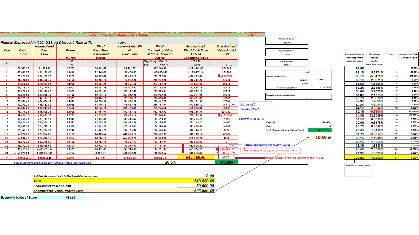Click the green 473,550 total below SVA column
The width and height of the screenshot is (419, 235).
[x=226, y=162]
